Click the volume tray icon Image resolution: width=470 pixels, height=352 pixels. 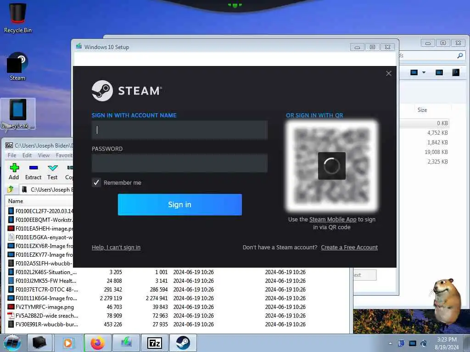point(424,343)
